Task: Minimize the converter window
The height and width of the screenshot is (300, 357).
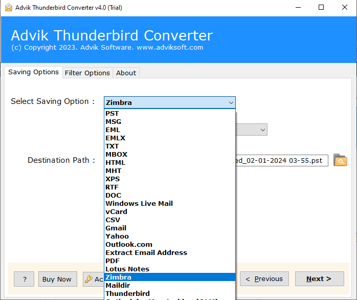Action: point(298,7)
